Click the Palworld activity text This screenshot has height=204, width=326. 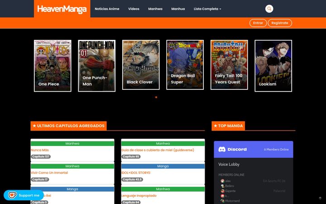(279, 191)
